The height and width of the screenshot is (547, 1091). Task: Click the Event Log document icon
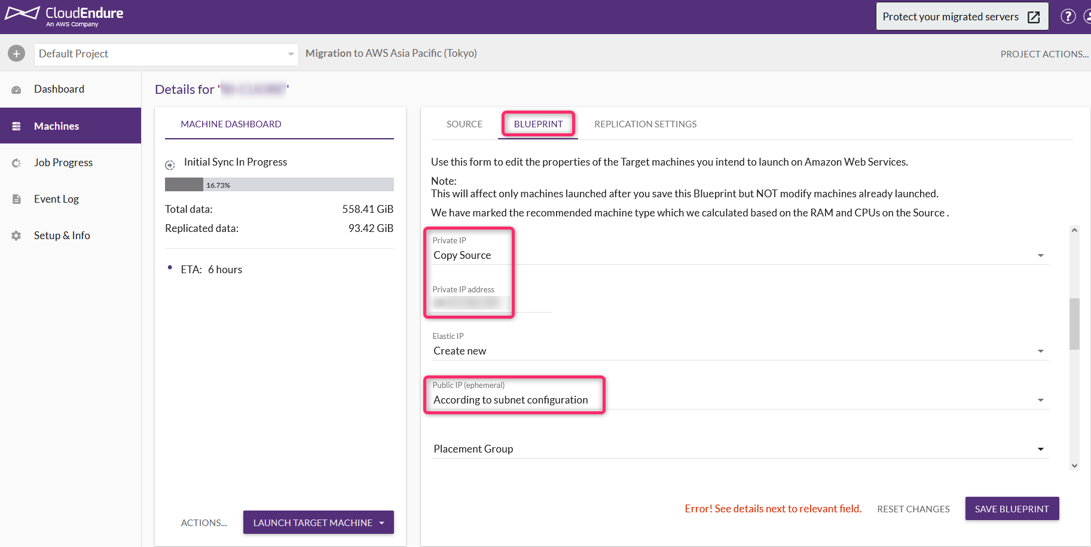16,199
